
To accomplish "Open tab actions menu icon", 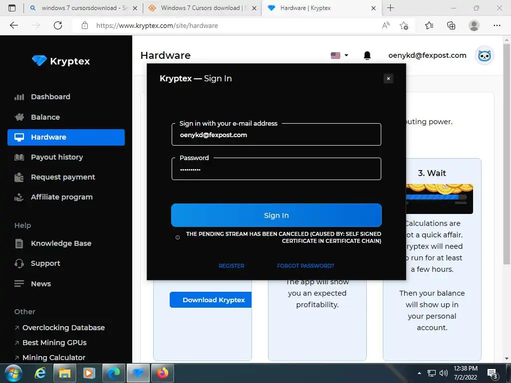I will [x=12, y=8].
